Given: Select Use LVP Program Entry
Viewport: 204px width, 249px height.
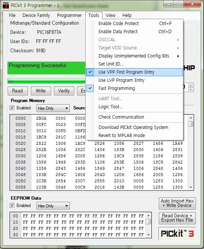Looking at the screenshot, I should [135, 80].
